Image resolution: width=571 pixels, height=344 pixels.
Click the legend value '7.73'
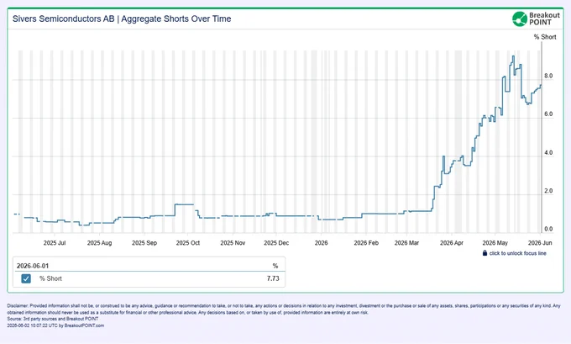[x=273, y=278]
